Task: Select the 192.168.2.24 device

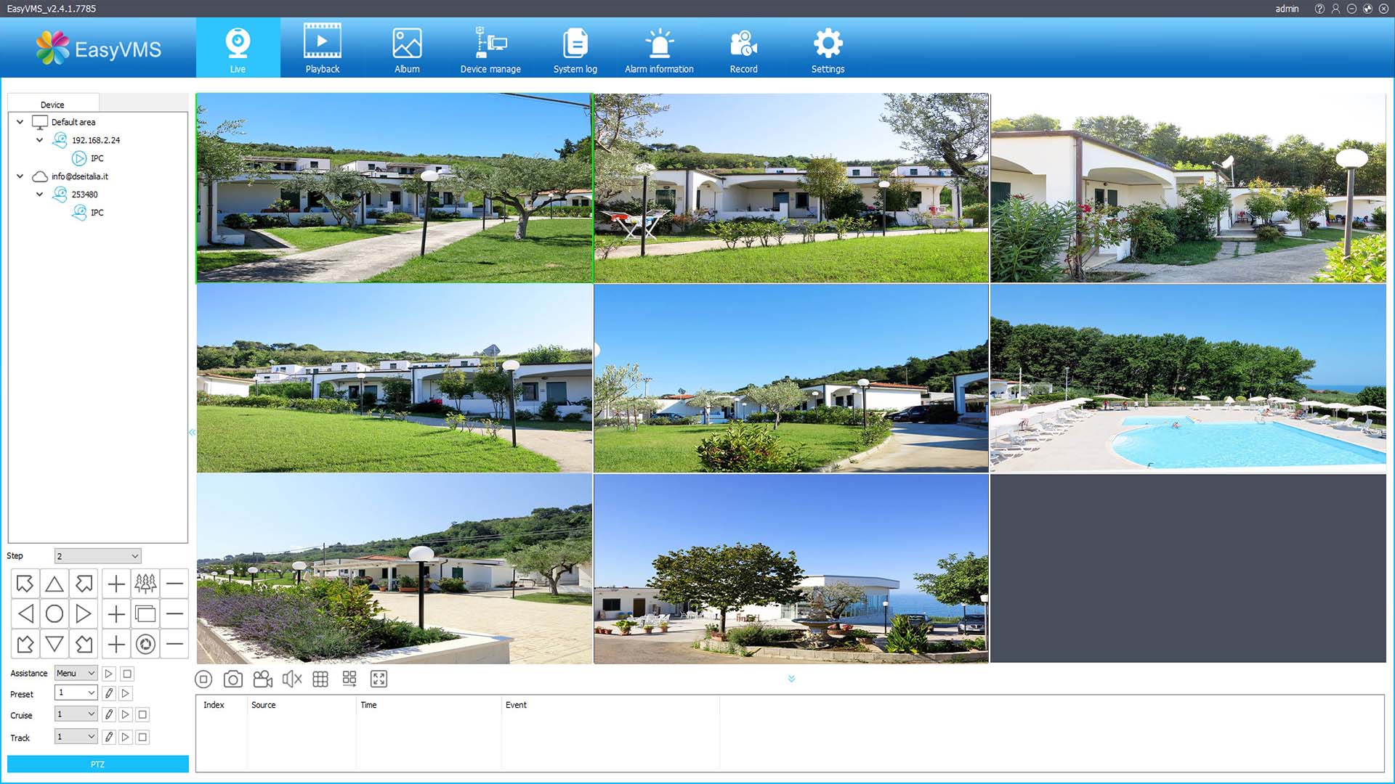Action: click(95, 140)
